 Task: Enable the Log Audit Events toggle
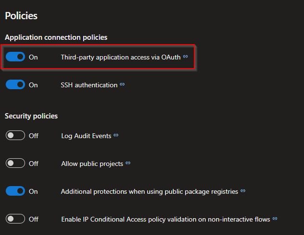[x=15, y=136]
